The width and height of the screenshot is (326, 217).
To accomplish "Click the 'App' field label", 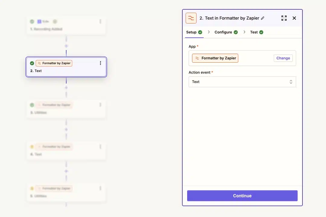I will pos(192,46).
